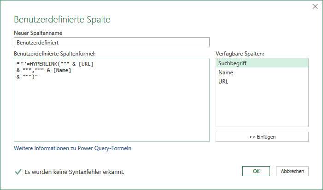
Task: Click the Benutzerdefinierte Spalte dialog title
Action: (62, 19)
